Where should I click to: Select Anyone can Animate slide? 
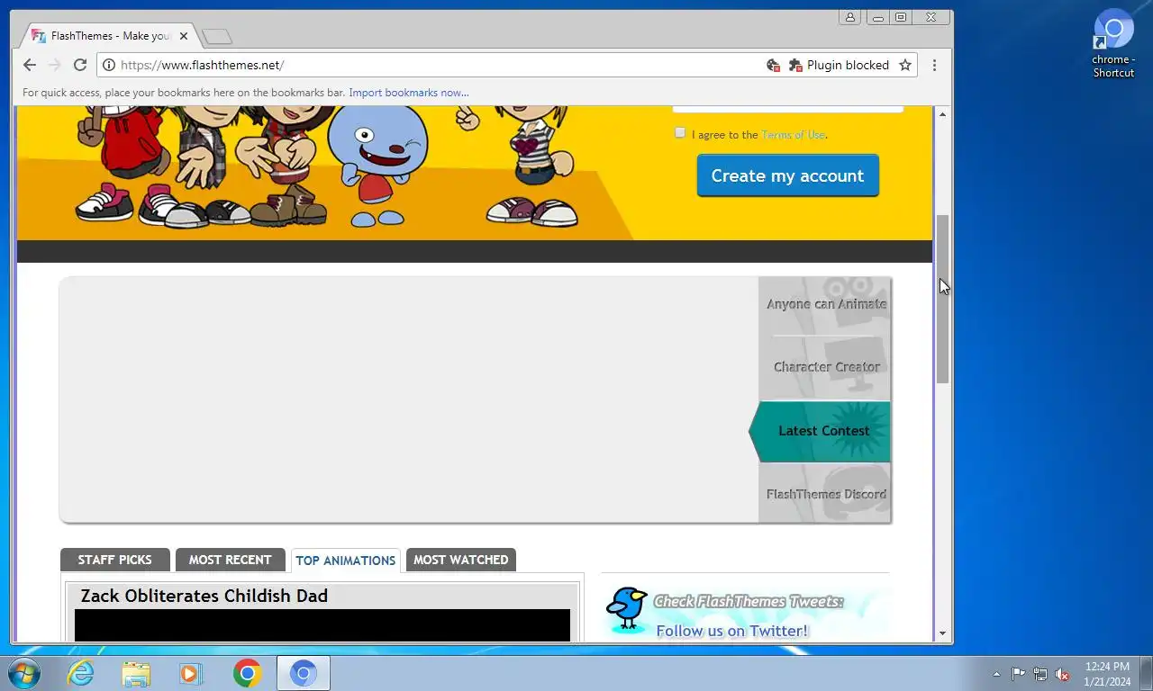pyautogui.click(x=826, y=304)
